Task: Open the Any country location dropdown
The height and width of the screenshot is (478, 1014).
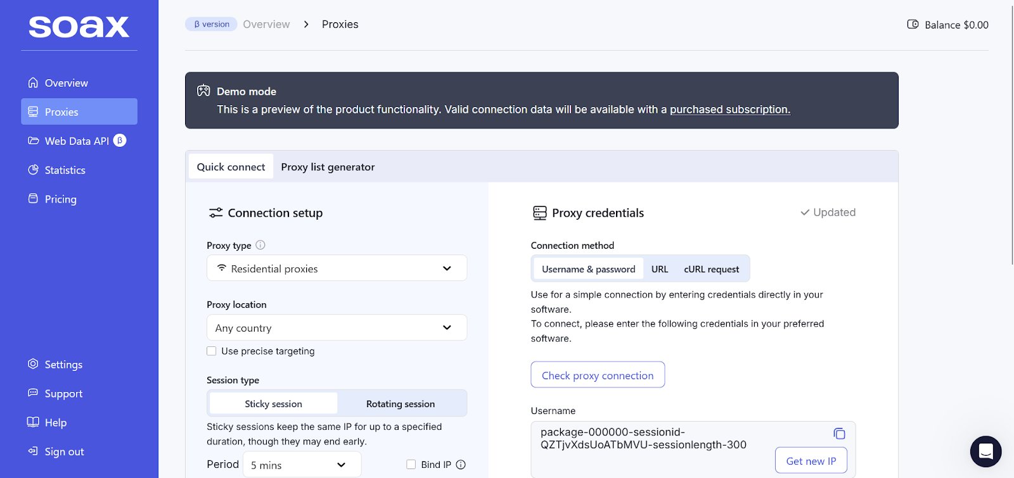Action: pyautogui.click(x=337, y=328)
